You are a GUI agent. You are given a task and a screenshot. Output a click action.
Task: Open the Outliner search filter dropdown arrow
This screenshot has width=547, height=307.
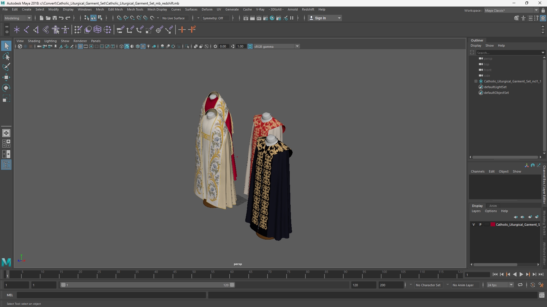tap(543, 53)
